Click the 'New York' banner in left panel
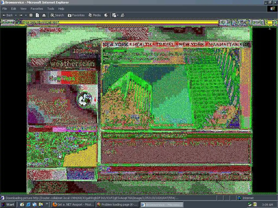 point(62,78)
